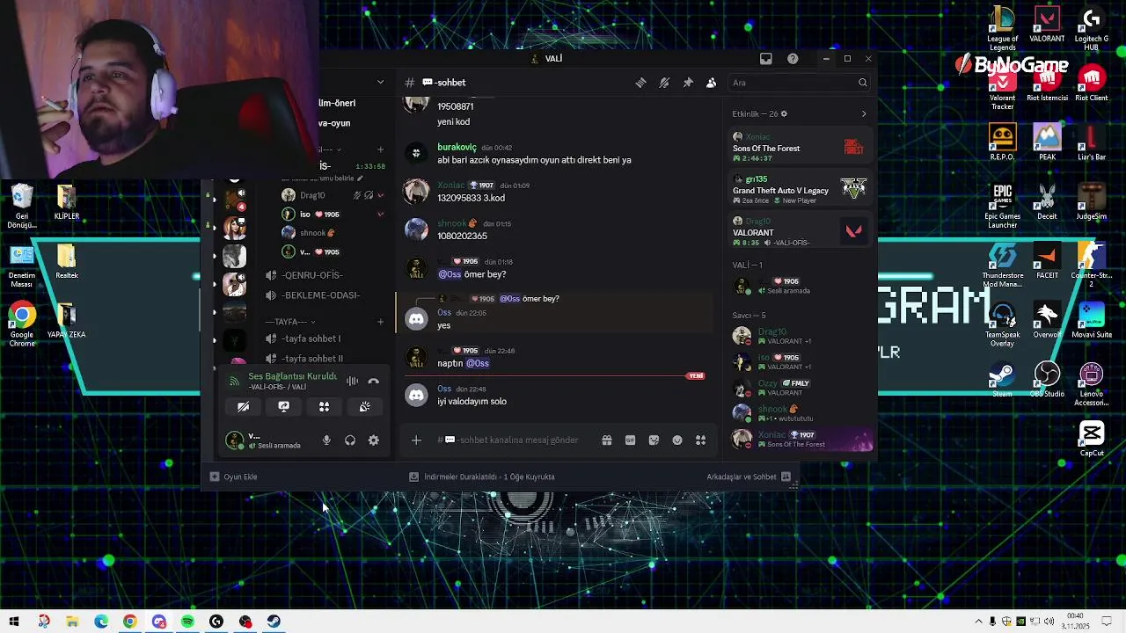This screenshot has height=633, width=1126.
Task: Open İndirmeler Duraklatıldı downloads status
Action: tap(482, 477)
